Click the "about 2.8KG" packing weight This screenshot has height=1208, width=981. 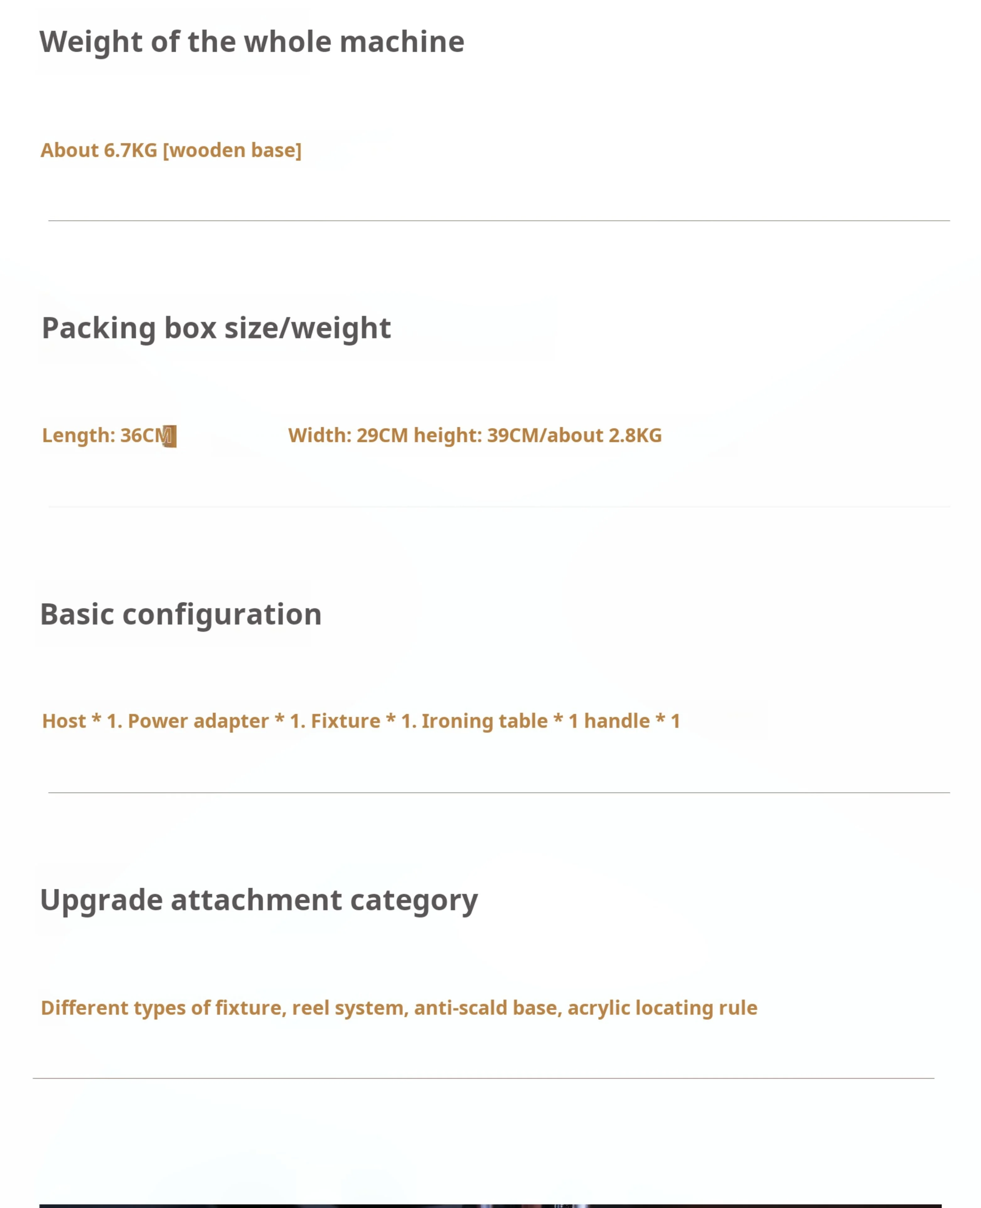[604, 435]
